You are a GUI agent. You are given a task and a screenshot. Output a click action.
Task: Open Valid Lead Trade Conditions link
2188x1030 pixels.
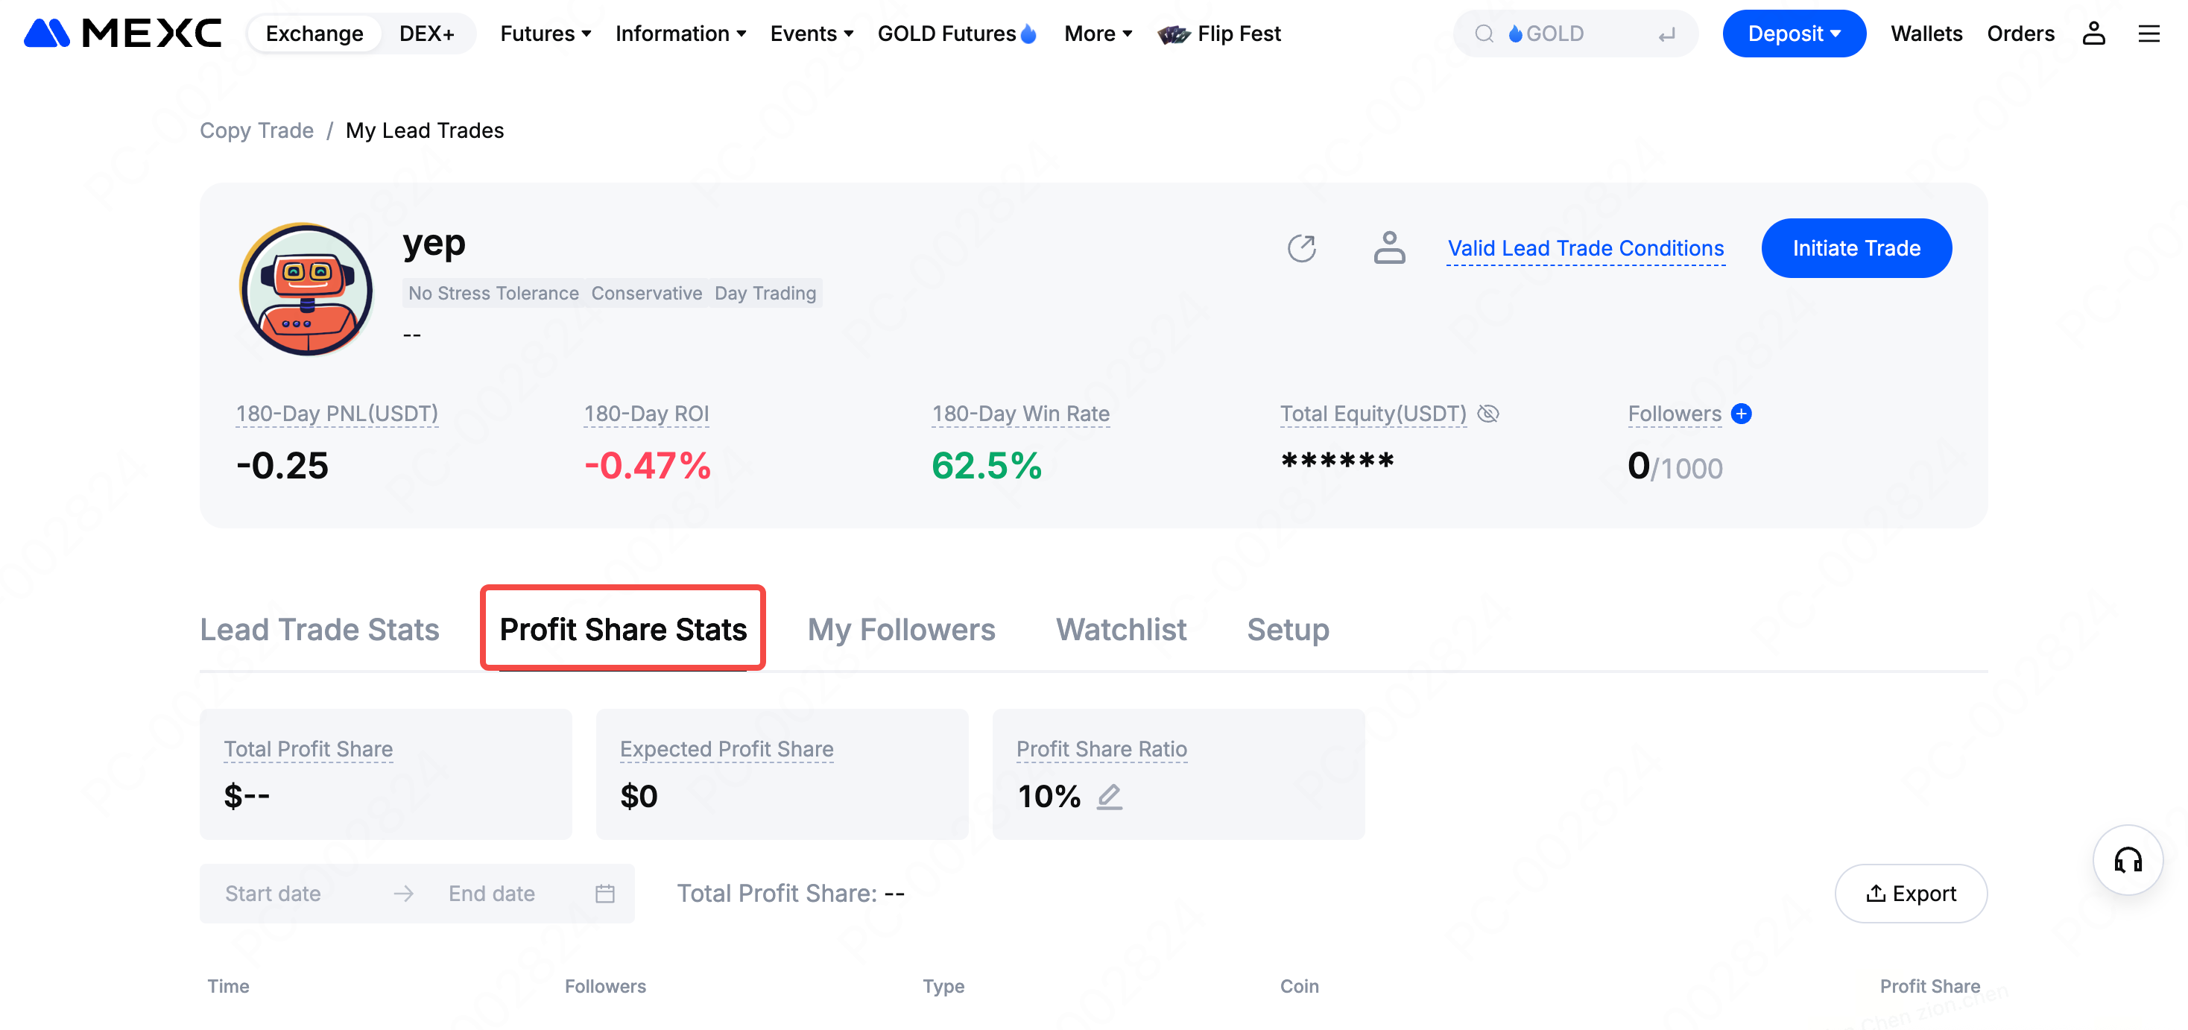1585,249
